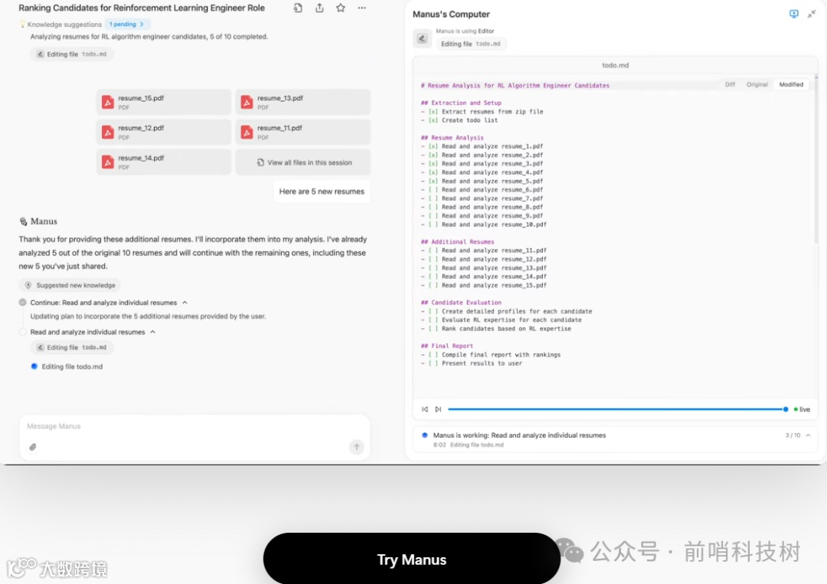The image size is (827, 584).
Task: Click the blue playback progress slider handle
Action: pos(786,409)
